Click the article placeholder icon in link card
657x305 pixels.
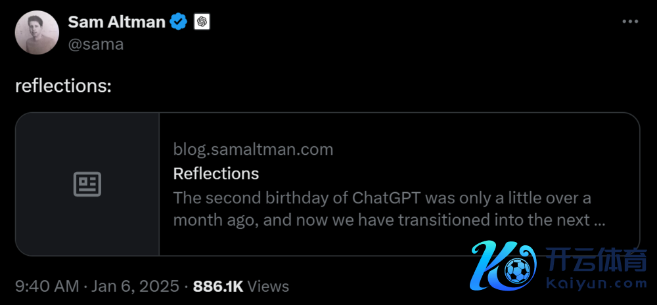[x=87, y=184]
